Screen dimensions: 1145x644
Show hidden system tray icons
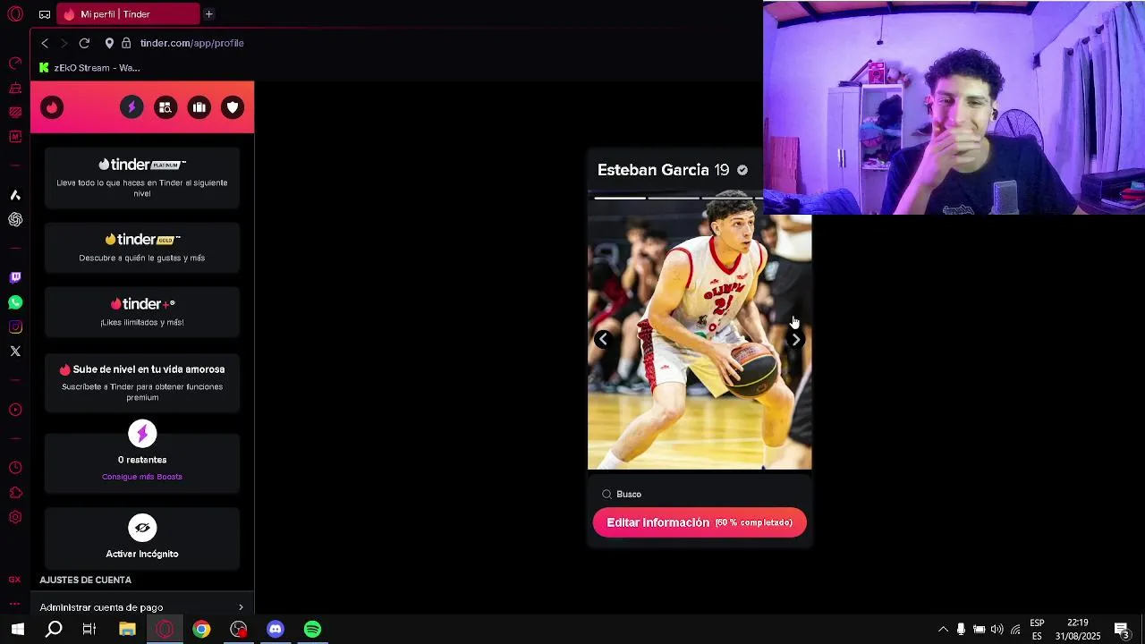pyautogui.click(x=943, y=630)
